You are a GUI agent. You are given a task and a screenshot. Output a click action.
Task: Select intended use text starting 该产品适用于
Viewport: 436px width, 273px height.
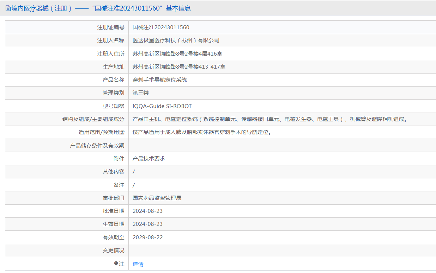coord(202,132)
